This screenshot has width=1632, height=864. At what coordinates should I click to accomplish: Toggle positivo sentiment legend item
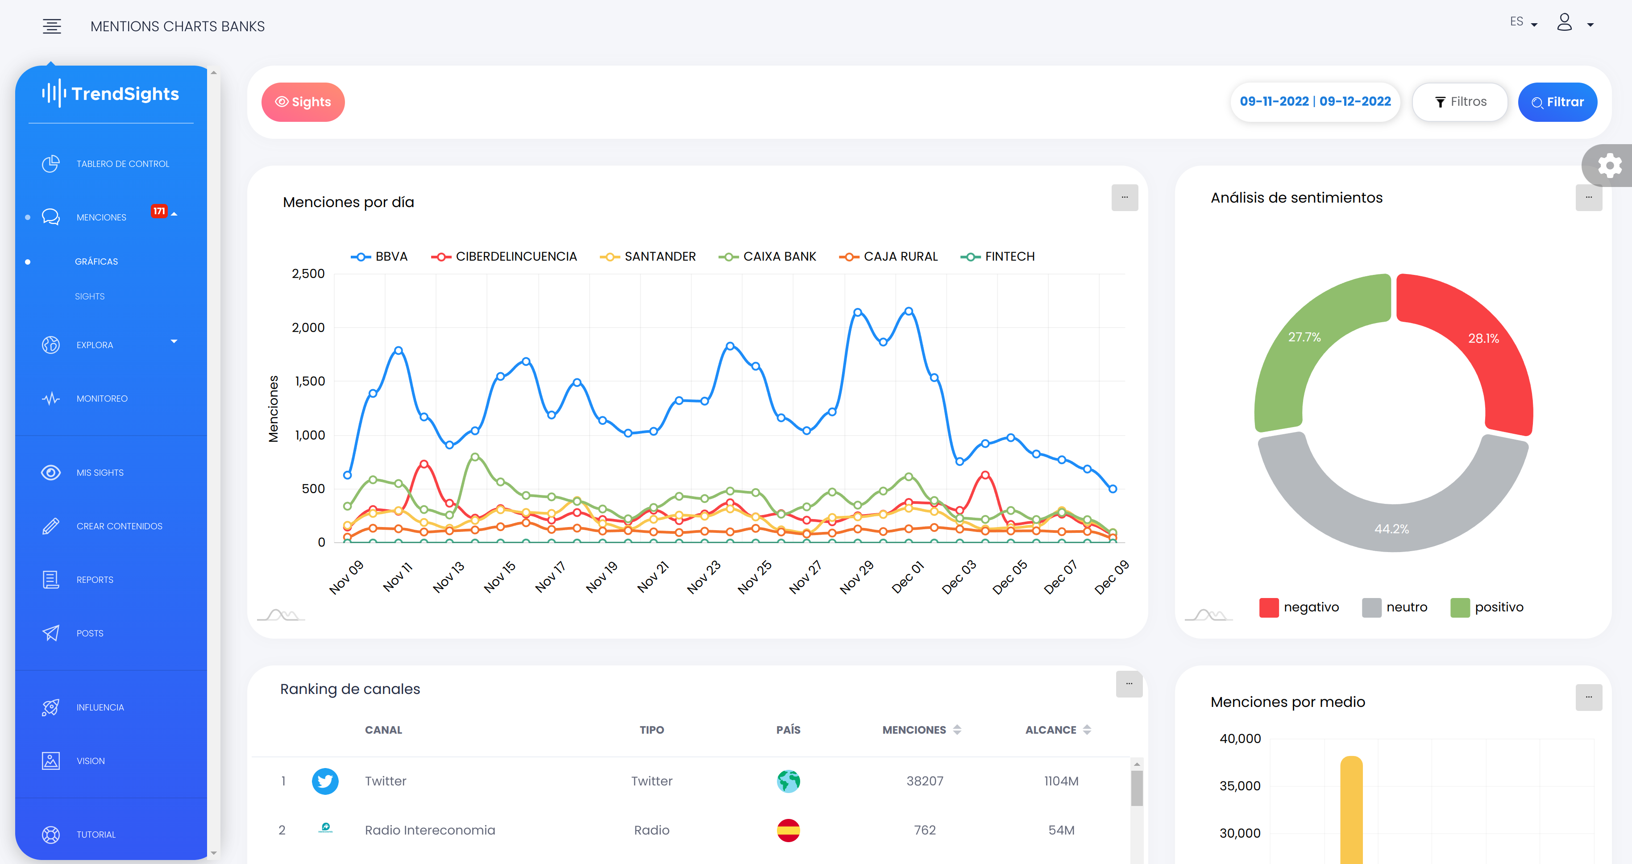click(1487, 607)
